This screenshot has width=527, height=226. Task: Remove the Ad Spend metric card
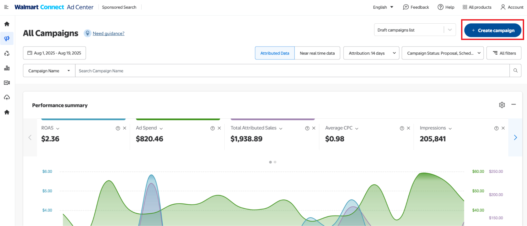point(219,128)
